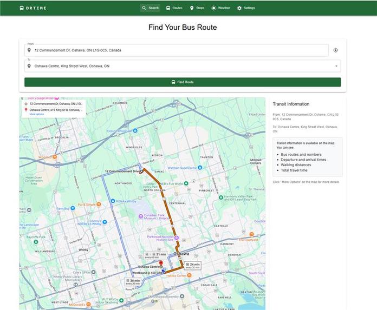377x310 pixels.
Task: Select the 31 min route label
Action: pos(155,255)
